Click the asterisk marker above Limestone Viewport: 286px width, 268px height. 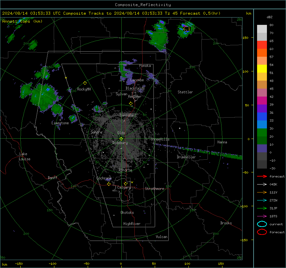(x=60, y=120)
